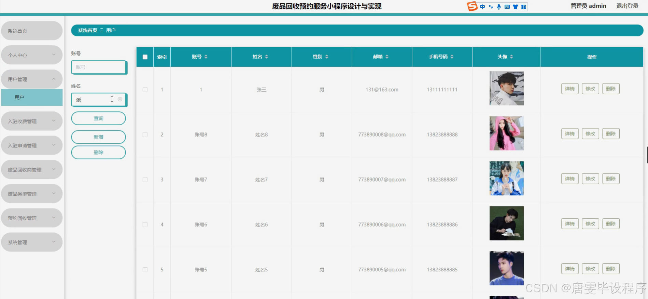The width and height of the screenshot is (648, 299).
Task: Focus the 账号 search input field
Action: point(99,67)
